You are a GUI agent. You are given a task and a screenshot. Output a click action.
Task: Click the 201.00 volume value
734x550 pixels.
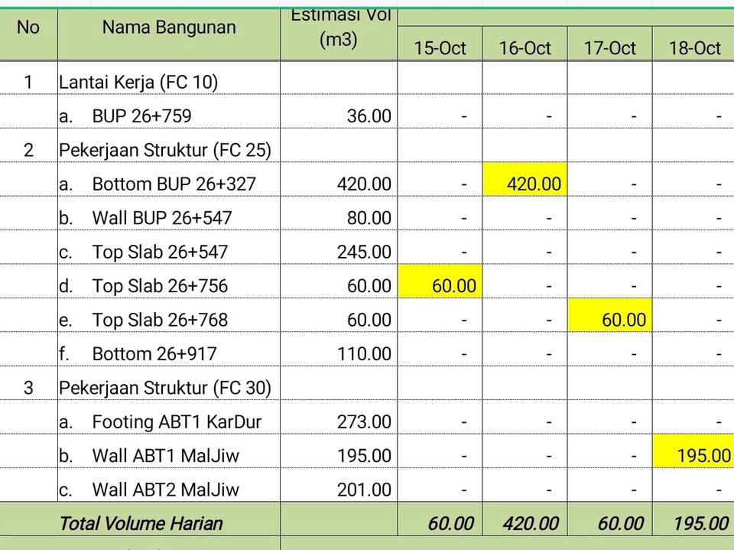pos(339,485)
